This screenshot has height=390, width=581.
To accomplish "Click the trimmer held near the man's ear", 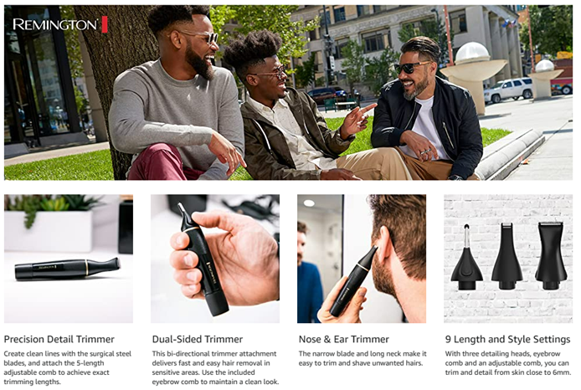I will [x=352, y=282].
